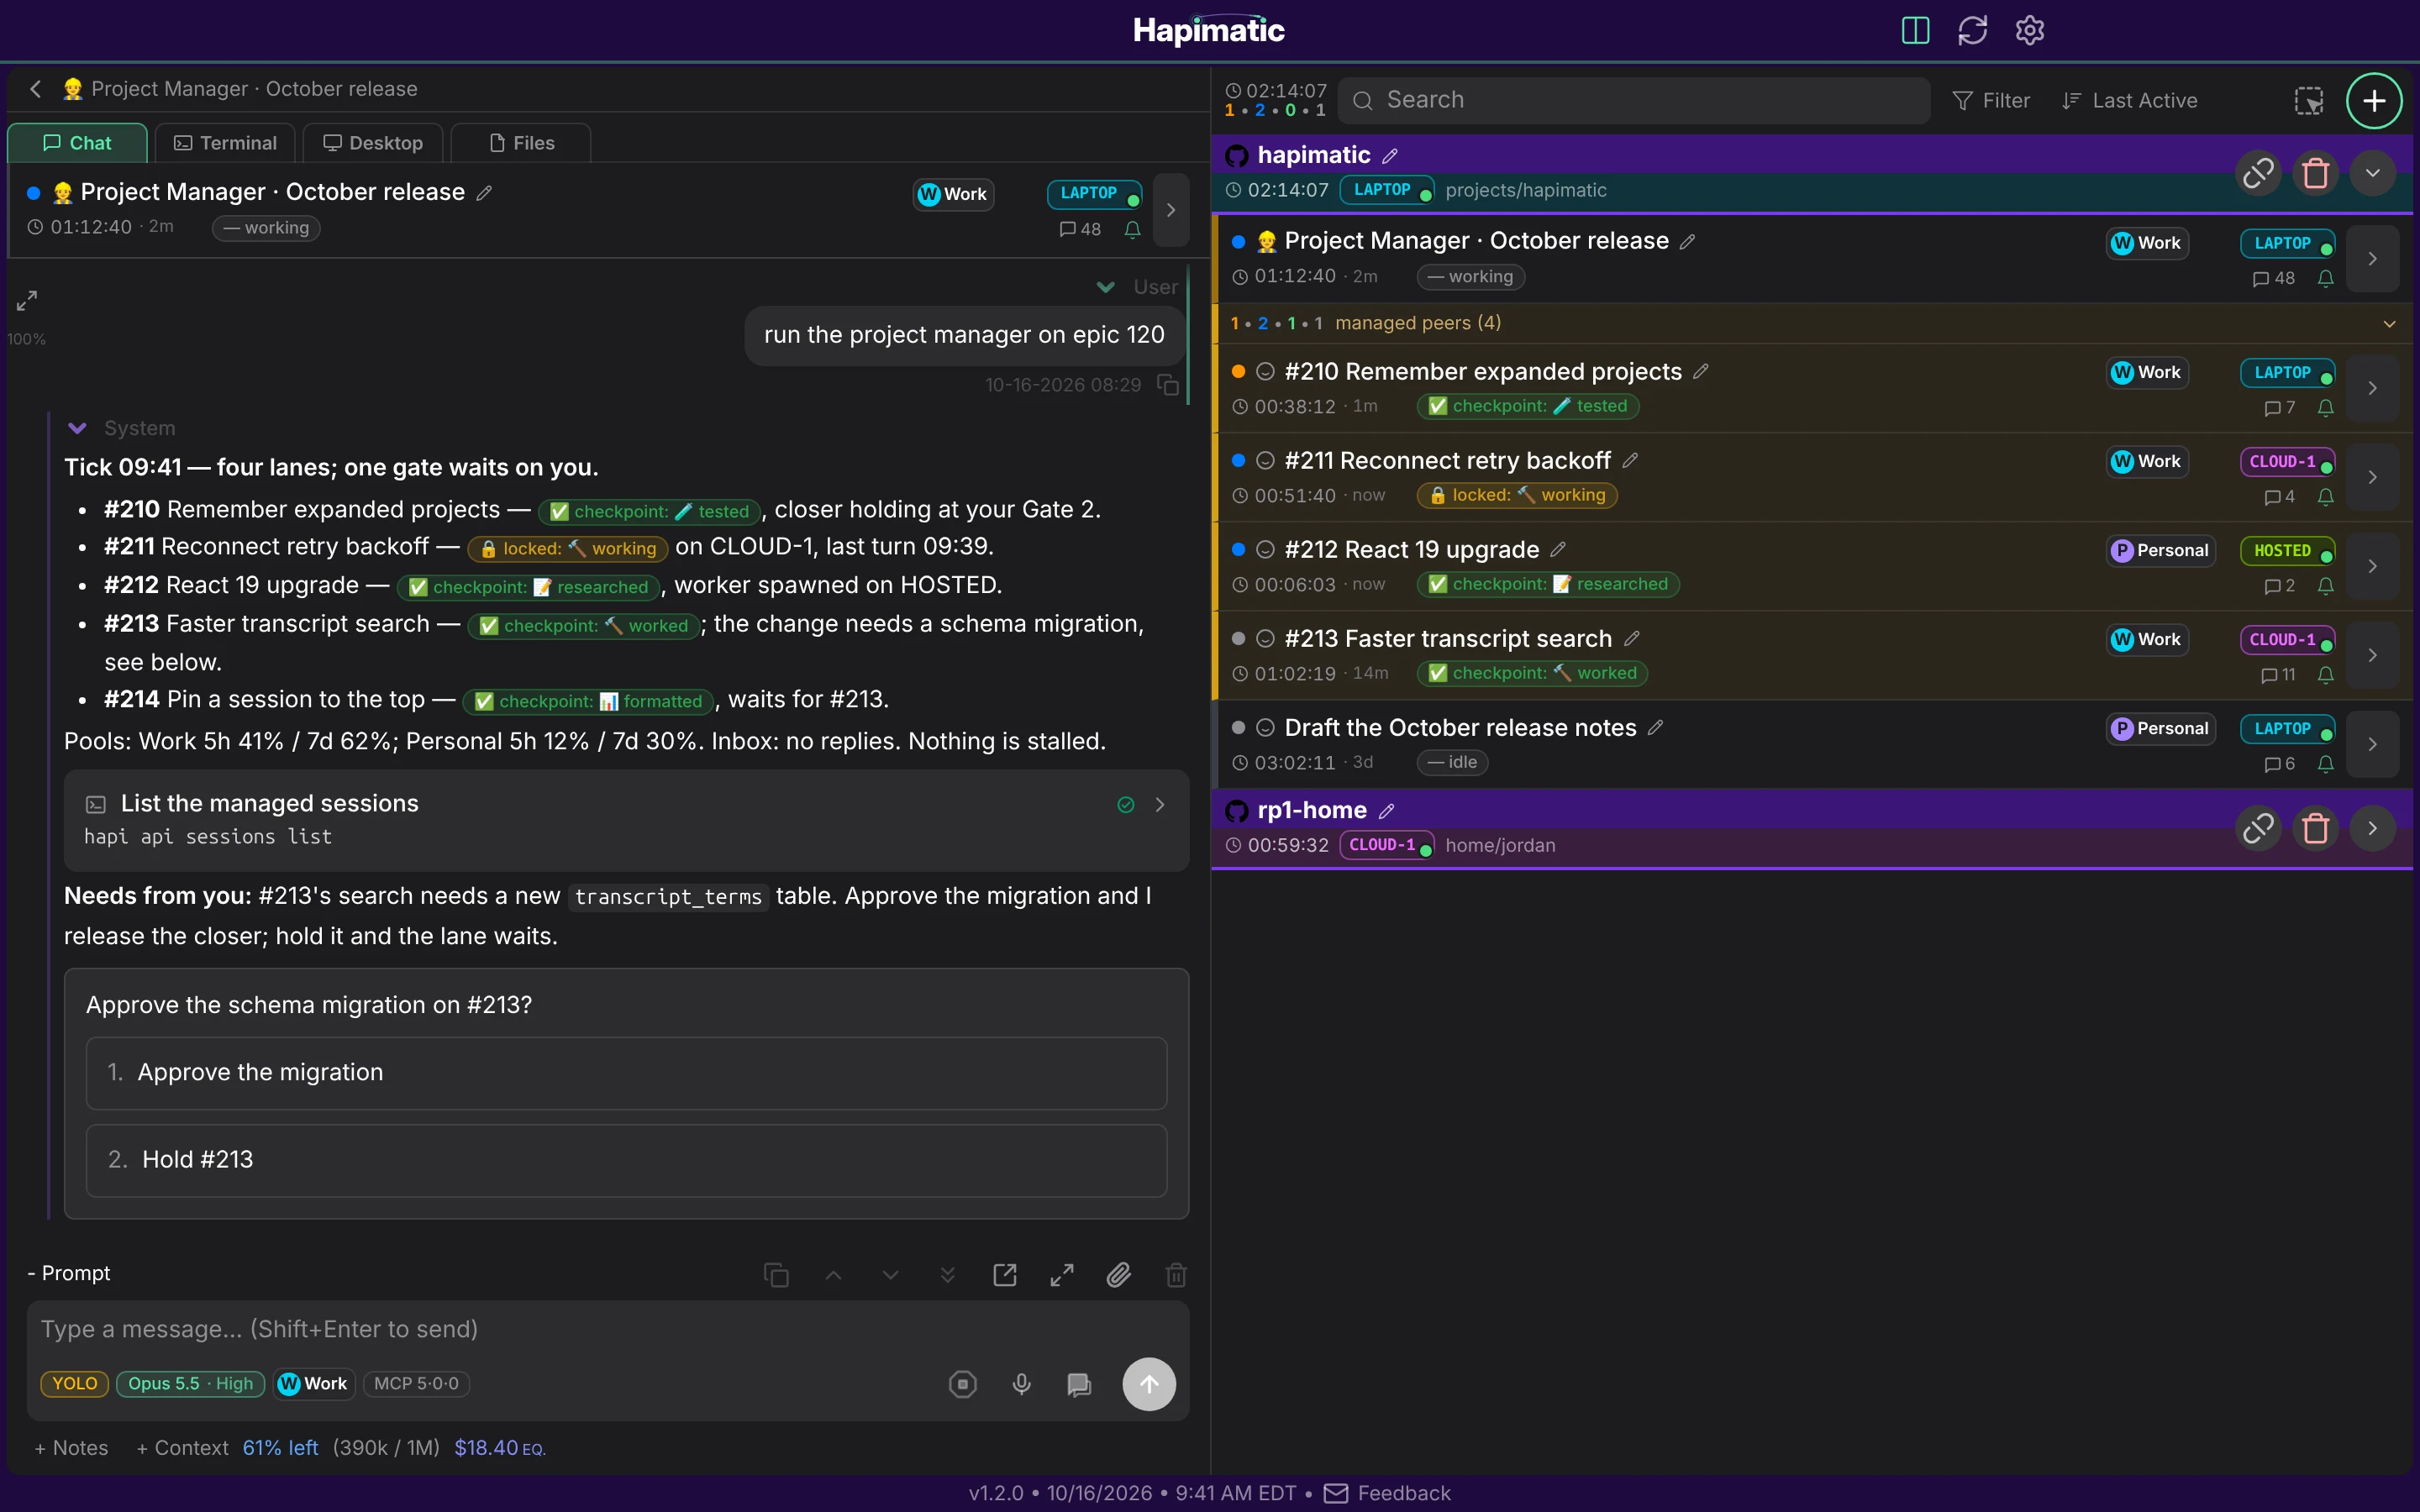
Task: Open the Last Active sort dropdown
Action: (2130, 100)
